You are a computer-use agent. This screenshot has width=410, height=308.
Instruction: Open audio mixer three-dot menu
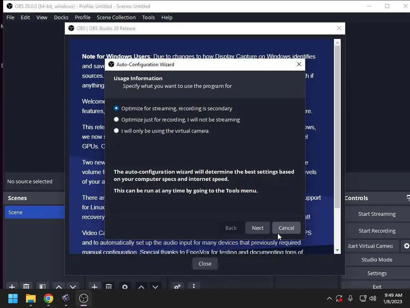pyautogui.click(x=194, y=286)
